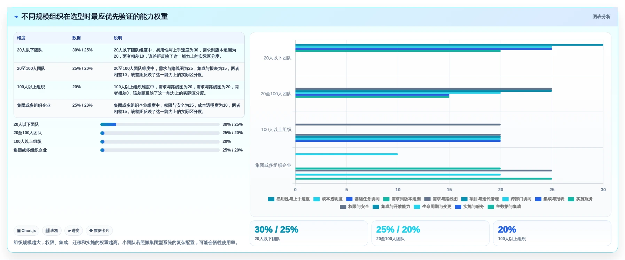The width and height of the screenshot is (625, 260).
Task: Click the 100人以上组织 label beside the progress bar
Action: point(28,141)
